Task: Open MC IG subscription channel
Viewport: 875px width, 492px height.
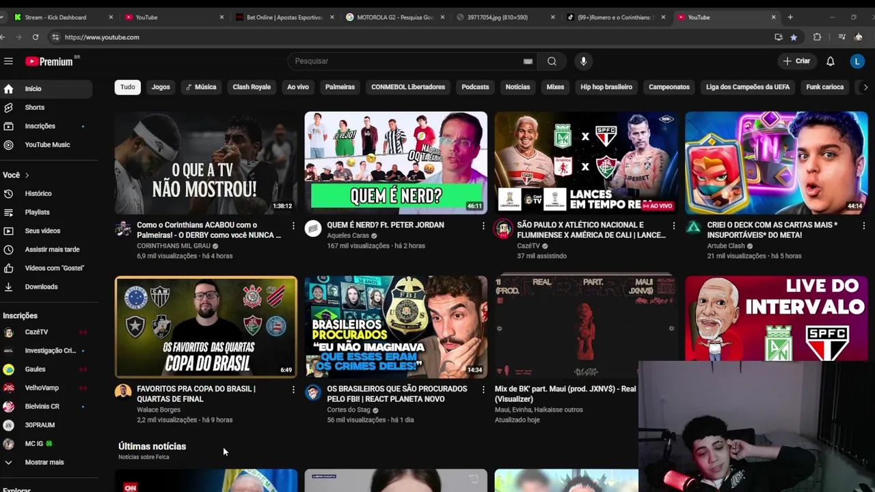Action: click(x=46, y=443)
